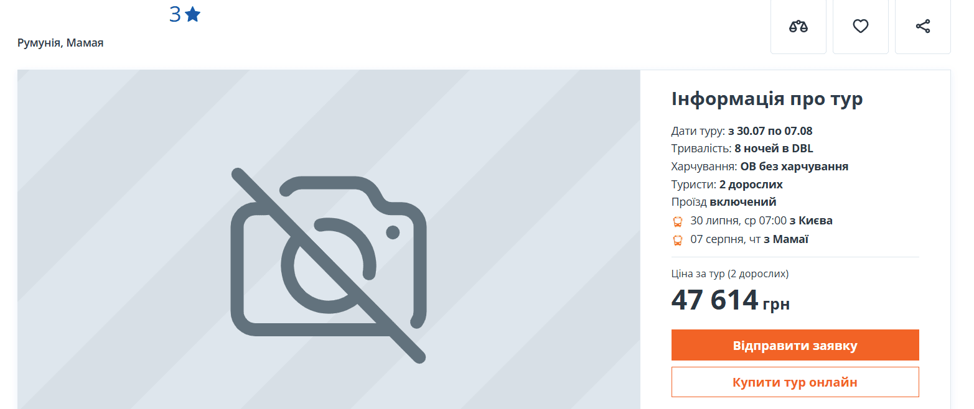This screenshot has height=409, width=974.
Task: Click the tour dates з 30.07 по 07.08
Action: [770, 131]
